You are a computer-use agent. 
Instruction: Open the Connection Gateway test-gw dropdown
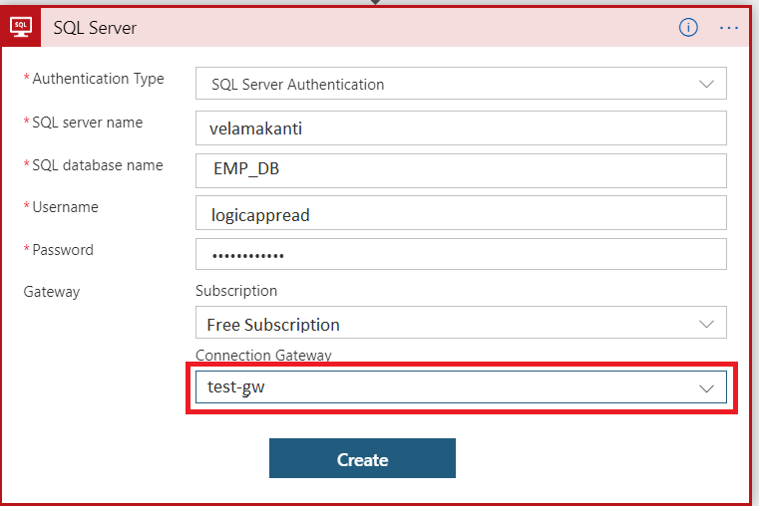click(x=461, y=387)
